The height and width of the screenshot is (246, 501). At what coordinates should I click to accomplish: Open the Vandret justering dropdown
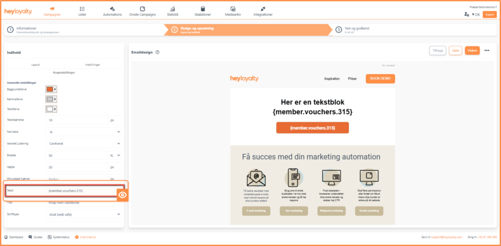[83, 143]
